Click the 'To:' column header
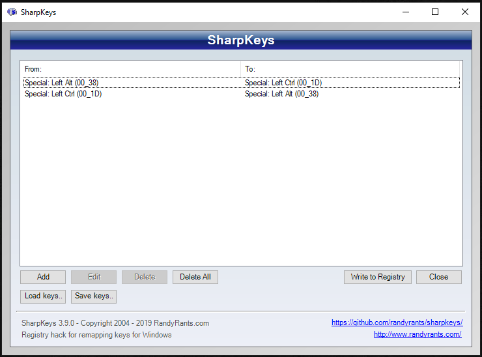Viewport: 482px width, 357px height. [x=350, y=69]
